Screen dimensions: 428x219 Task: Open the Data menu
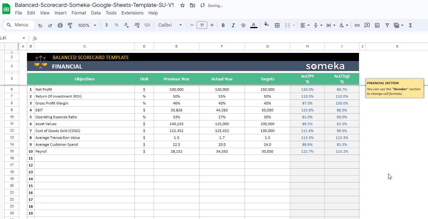coord(96,13)
